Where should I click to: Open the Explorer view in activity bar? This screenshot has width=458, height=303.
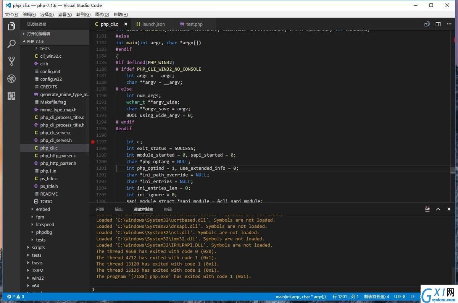click(11, 26)
